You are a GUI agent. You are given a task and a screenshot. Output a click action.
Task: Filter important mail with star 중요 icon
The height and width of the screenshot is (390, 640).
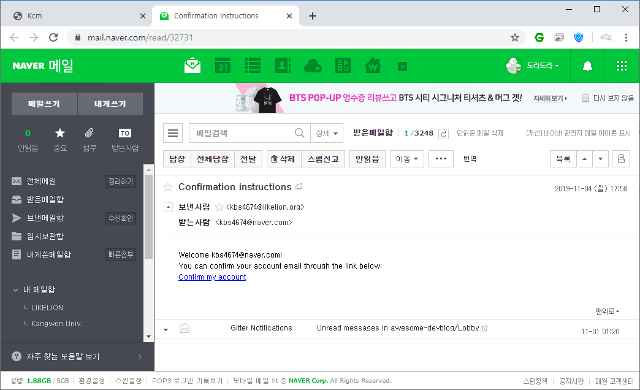[60, 140]
